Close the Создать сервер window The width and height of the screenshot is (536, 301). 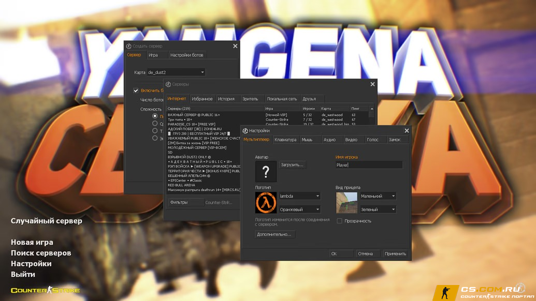[x=235, y=46]
